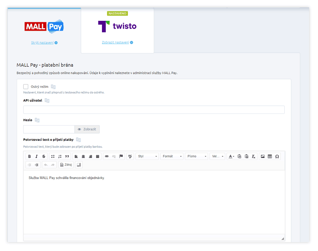The height and width of the screenshot is (251, 318).
Task: Click the API uživatel input field
Action: 154,110
